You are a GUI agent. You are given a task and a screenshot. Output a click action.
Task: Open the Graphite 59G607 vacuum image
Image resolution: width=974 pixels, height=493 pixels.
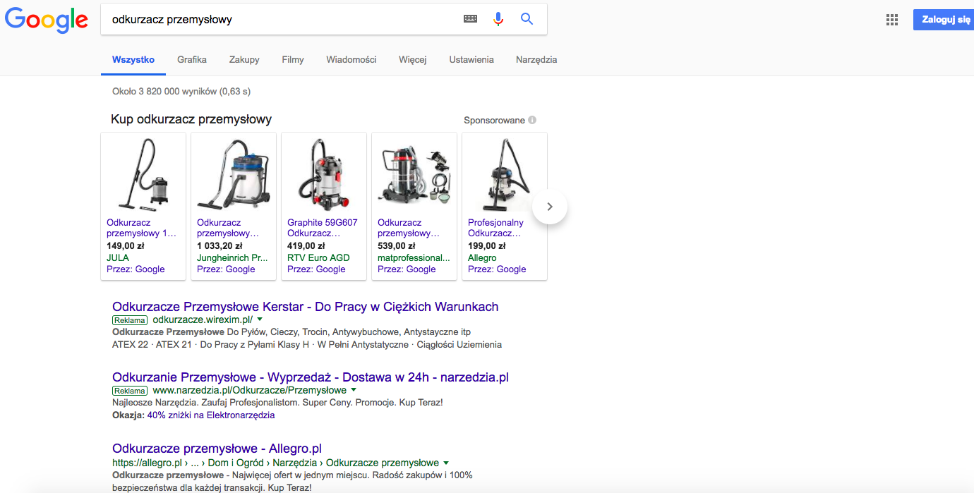[324, 174]
